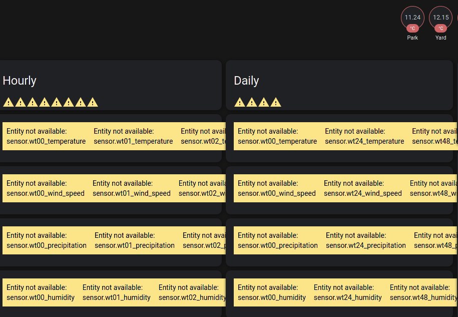Select Hourly sensor.wt01_precipitation unavailable card
Viewport: 458px width, 317px height.
point(135,240)
